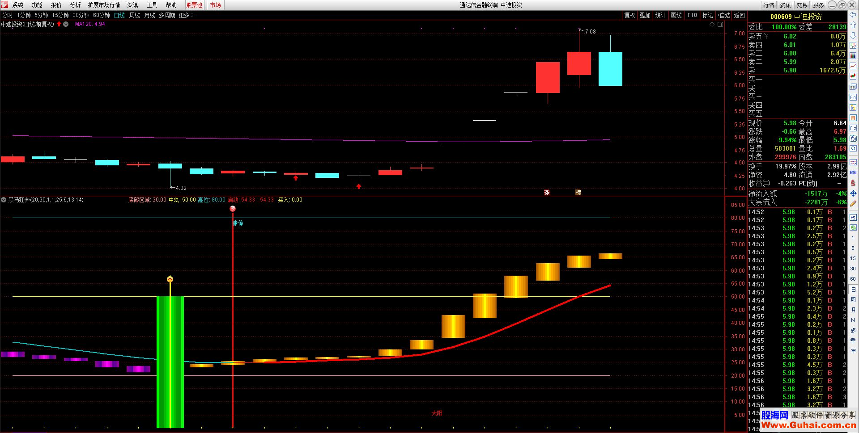Click the F12 sidebar icon
Viewport: 859px width, 433px height.
coord(853,128)
